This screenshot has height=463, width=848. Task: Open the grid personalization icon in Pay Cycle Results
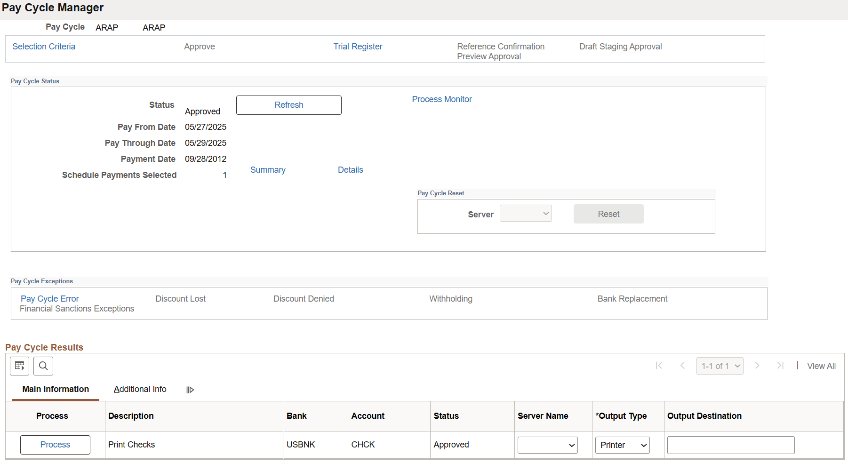tap(19, 366)
